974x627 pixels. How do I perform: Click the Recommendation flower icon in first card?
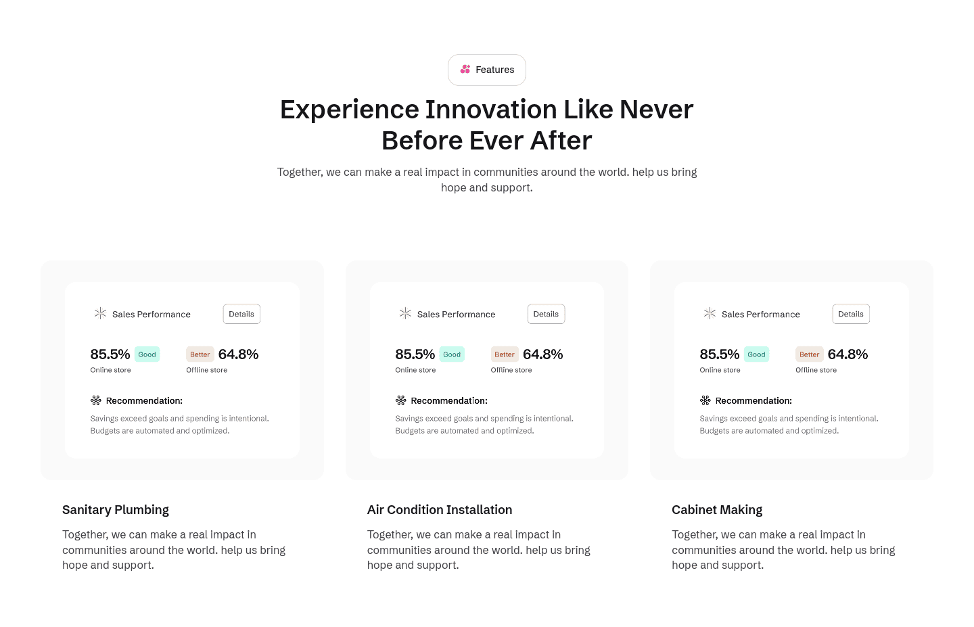(x=96, y=400)
